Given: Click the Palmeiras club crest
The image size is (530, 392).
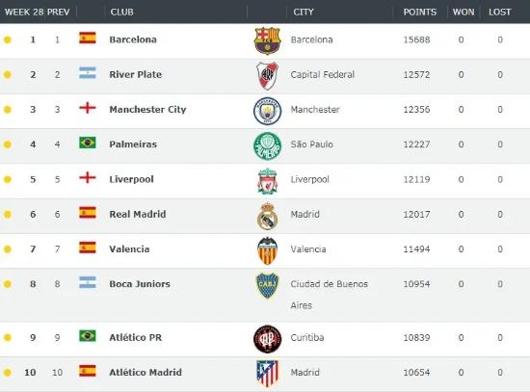Looking at the screenshot, I should (x=267, y=146).
